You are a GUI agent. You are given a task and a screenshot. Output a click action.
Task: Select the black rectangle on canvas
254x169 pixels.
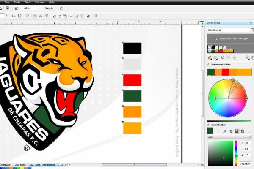pos(132,48)
